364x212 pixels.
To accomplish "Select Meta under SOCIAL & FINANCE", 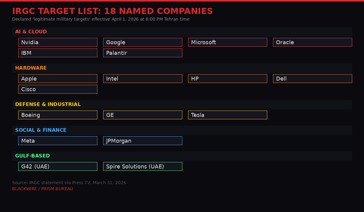I will tap(58, 141).
